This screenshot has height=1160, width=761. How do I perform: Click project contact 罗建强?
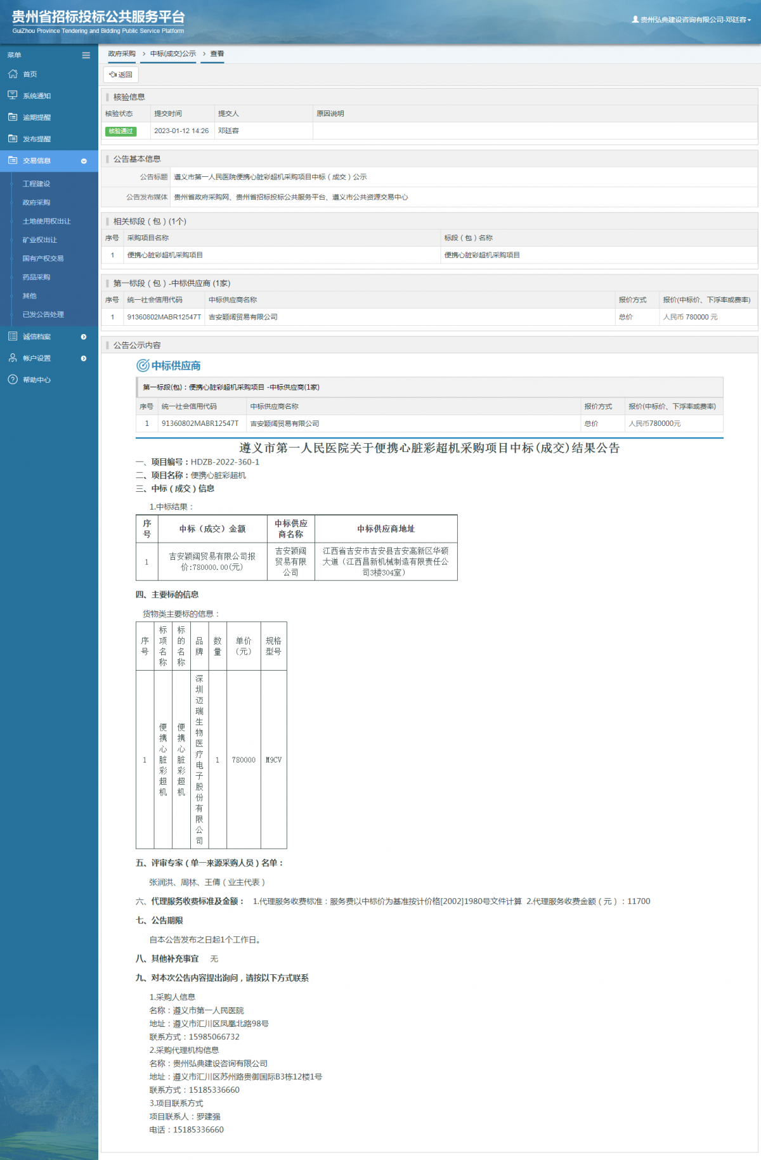(209, 1116)
